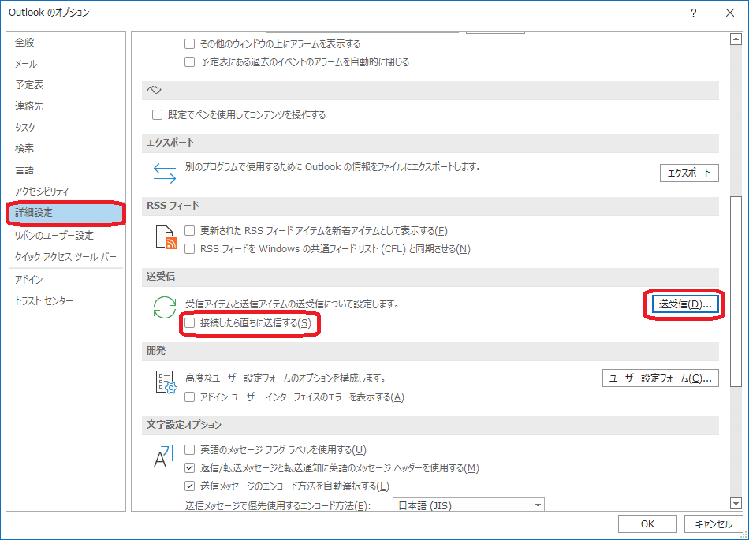Screen dimensions: 749x540
Task: Click the RSS feed document icon
Action: 166,237
